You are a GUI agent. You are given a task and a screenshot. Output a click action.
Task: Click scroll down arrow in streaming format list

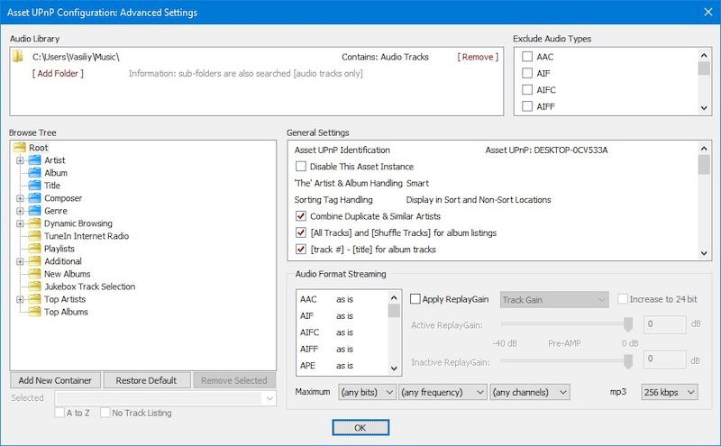[x=394, y=369]
